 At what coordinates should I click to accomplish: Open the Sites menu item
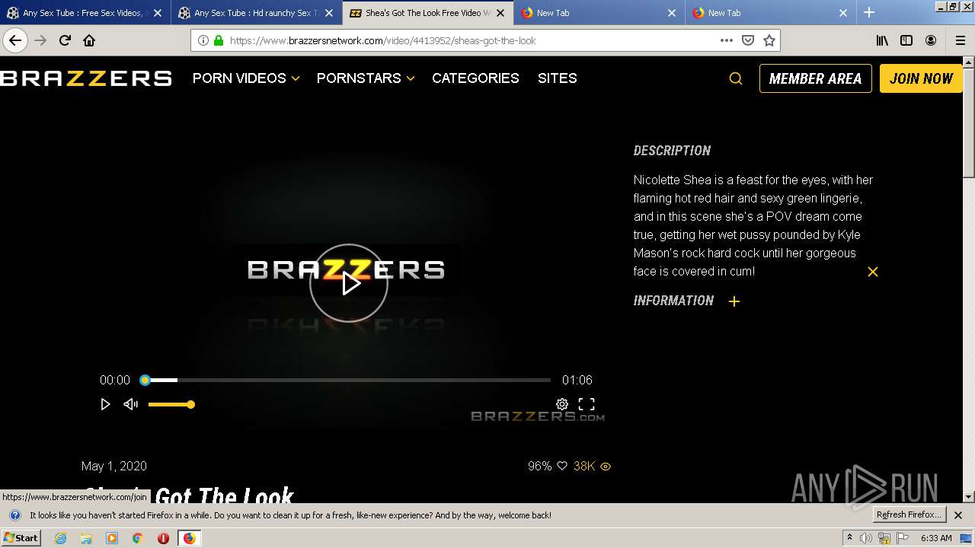tap(558, 78)
